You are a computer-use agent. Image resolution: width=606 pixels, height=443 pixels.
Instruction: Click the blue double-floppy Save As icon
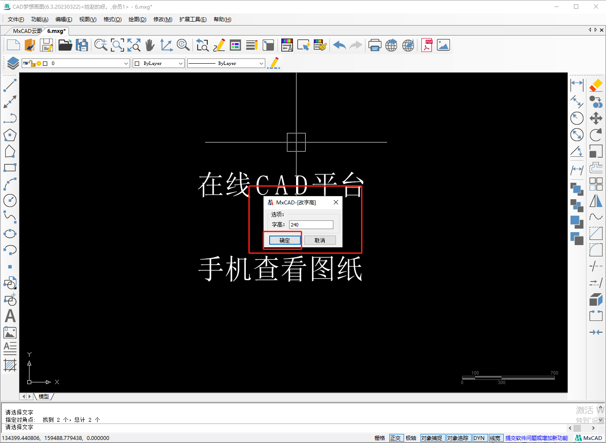click(x=82, y=45)
